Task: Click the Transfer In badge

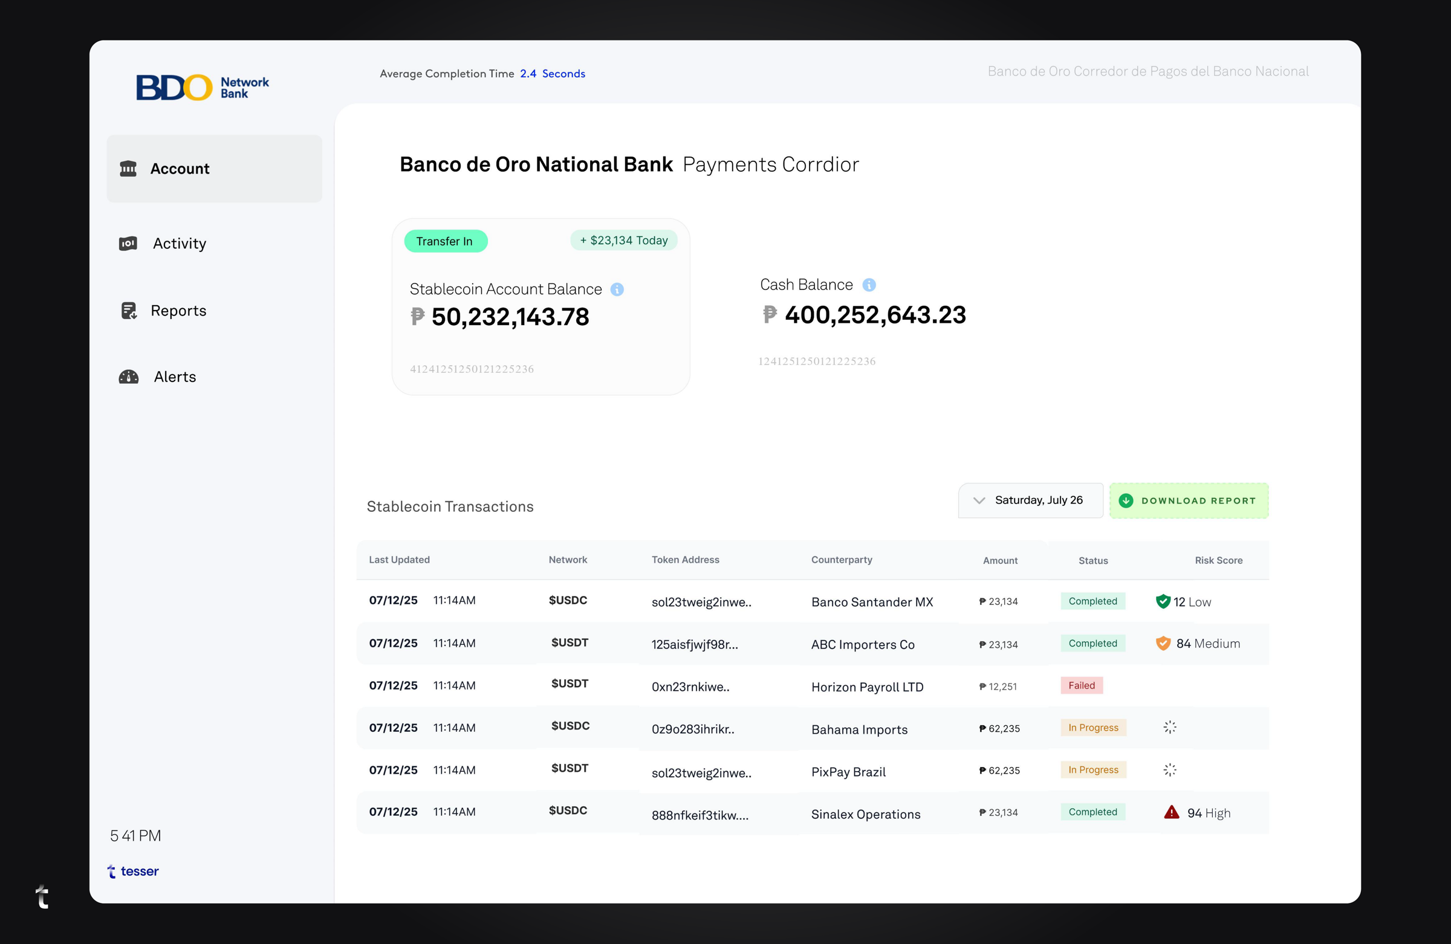Action: (446, 241)
